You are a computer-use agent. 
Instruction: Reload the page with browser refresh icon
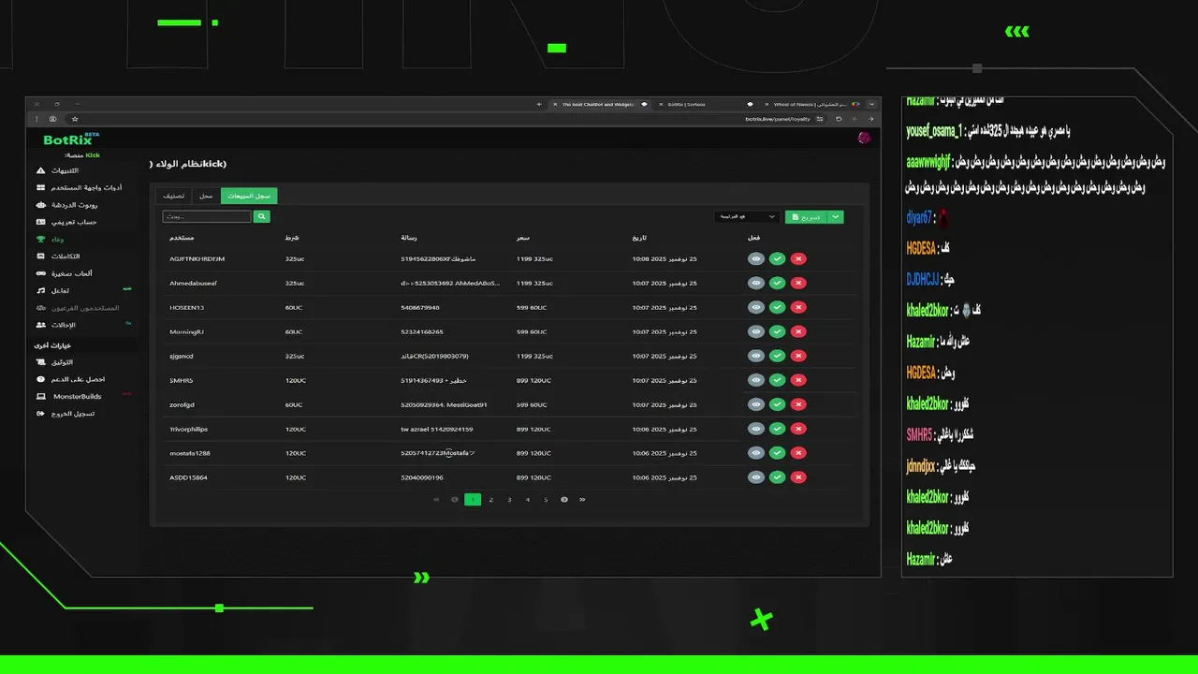click(839, 119)
